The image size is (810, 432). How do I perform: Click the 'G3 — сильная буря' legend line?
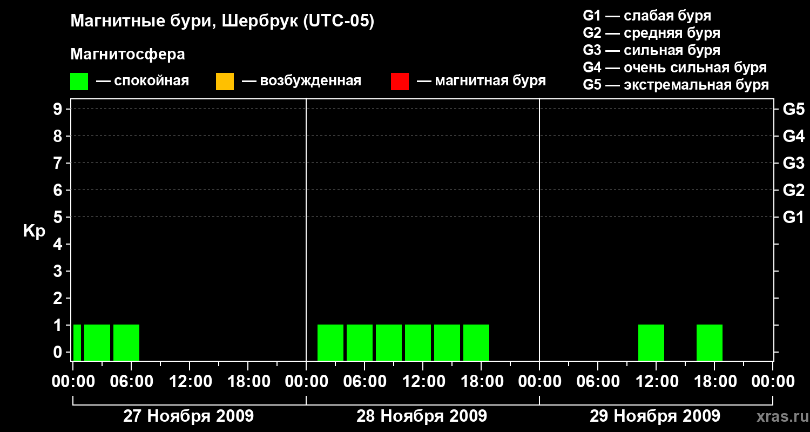pyautogui.click(x=651, y=50)
